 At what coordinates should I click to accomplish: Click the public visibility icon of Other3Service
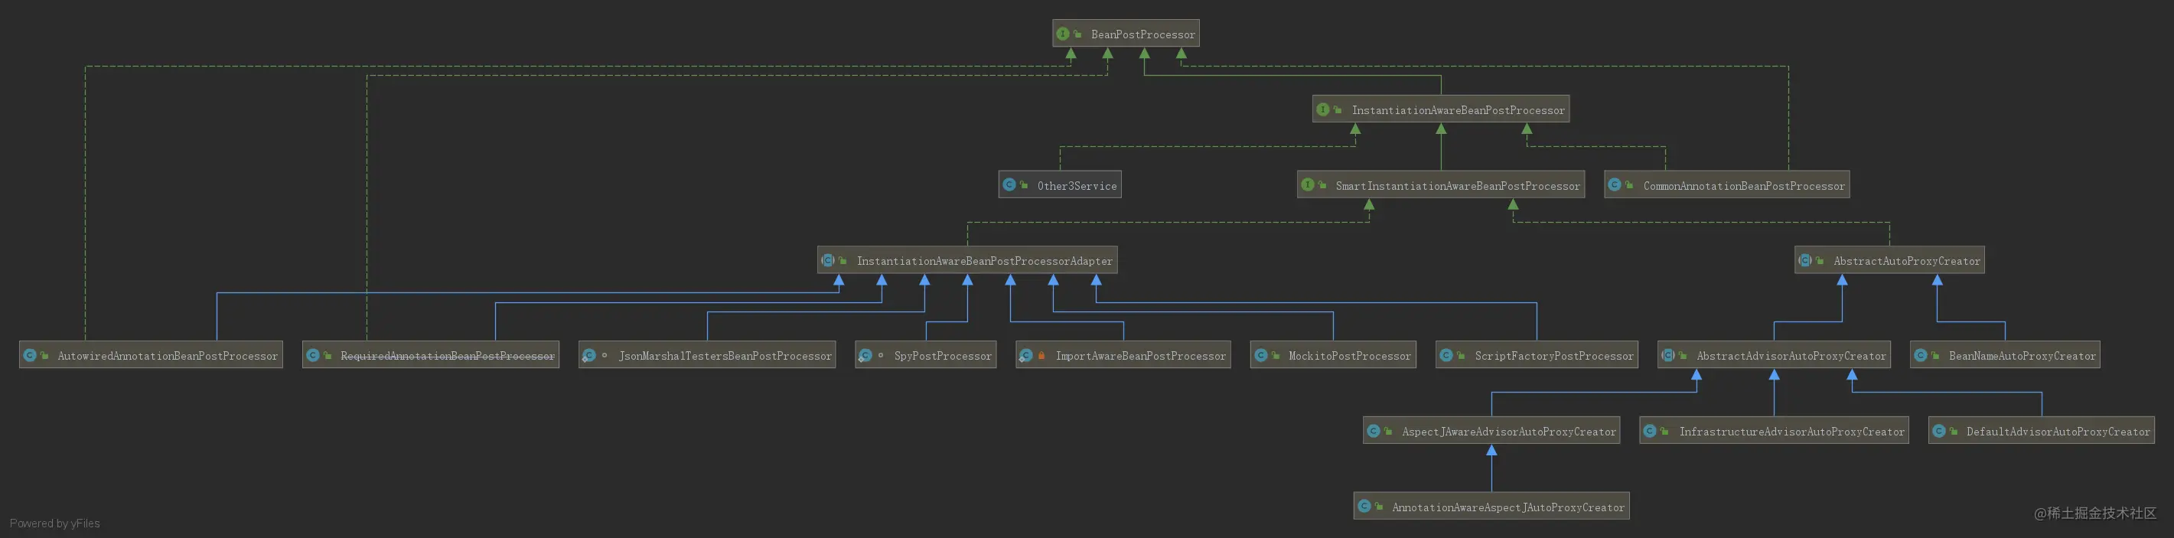(1024, 185)
